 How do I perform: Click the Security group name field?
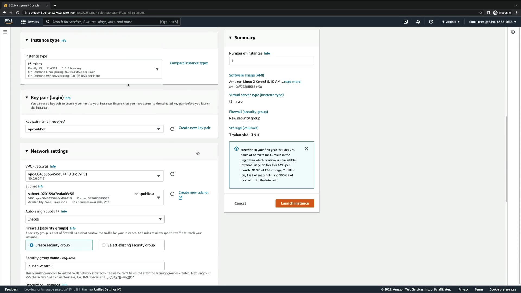[x=95, y=266]
